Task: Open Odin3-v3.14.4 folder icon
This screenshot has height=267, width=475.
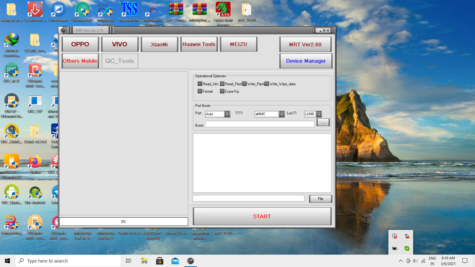Action: [35, 134]
